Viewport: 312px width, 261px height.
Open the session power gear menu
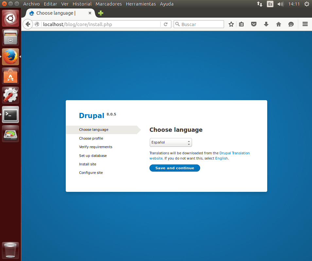(x=307, y=4)
